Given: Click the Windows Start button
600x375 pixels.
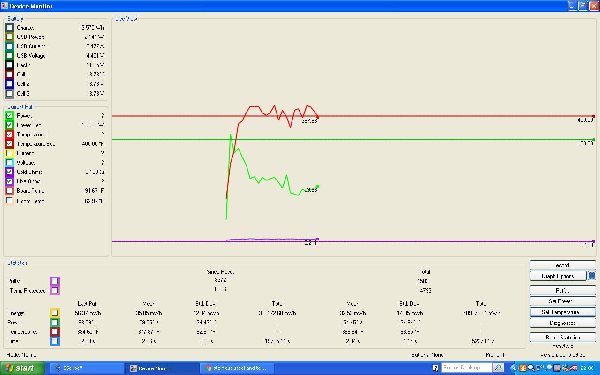Looking at the screenshot, I should (x=22, y=368).
